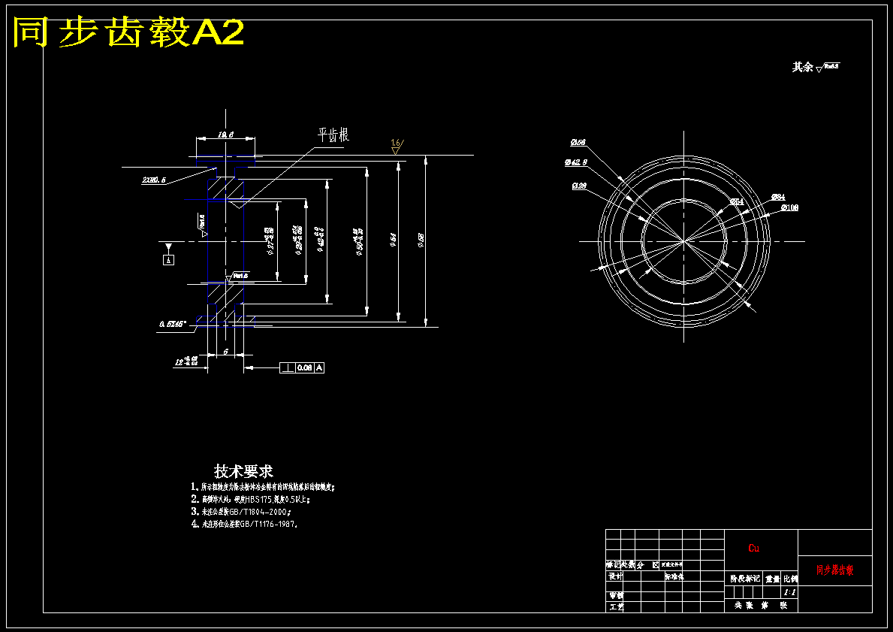The width and height of the screenshot is (893, 632).
Task: Click the 重量 title block cell
Action: [x=772, y=579]
